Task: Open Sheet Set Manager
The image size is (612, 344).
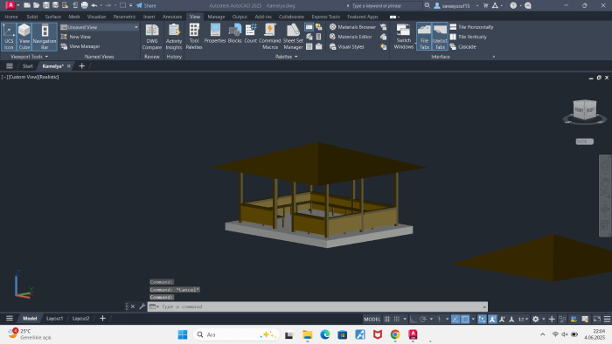Action: 293,37
